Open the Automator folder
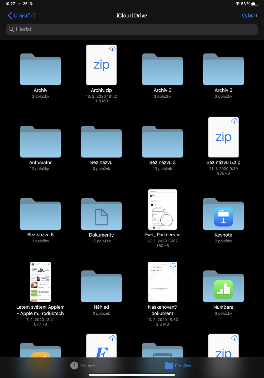This screenshot has width=264, height=378. 41,142
